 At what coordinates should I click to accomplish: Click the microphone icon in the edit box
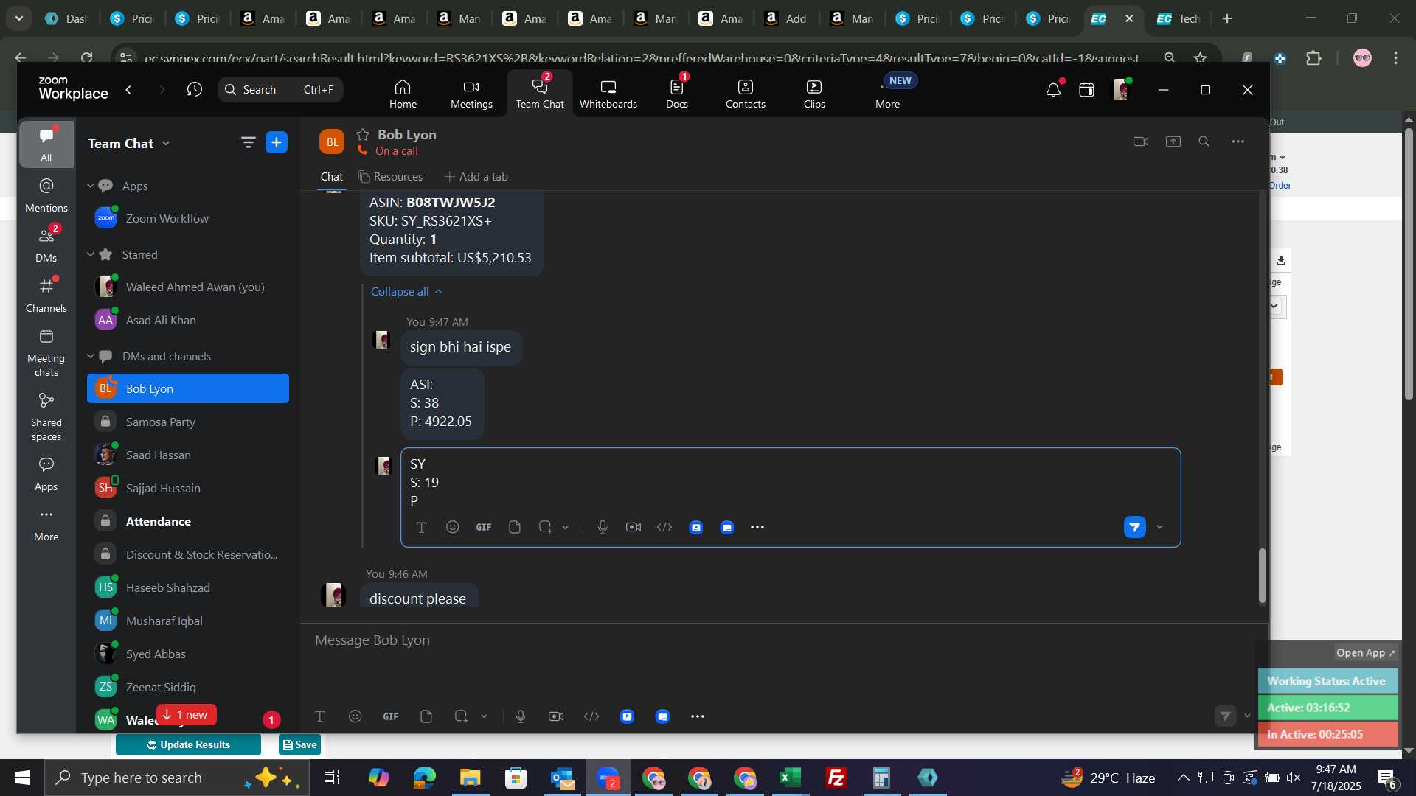pyautogui.click(x=602, y=527)
